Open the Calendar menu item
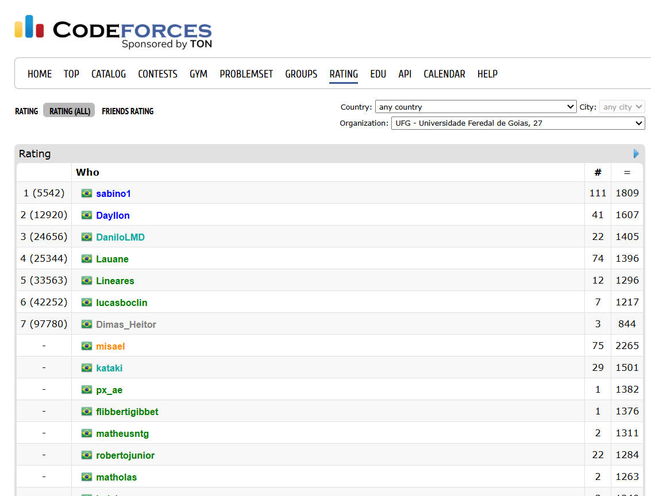The width and height of the screenshot is (651, 496). tap(444, 74)
